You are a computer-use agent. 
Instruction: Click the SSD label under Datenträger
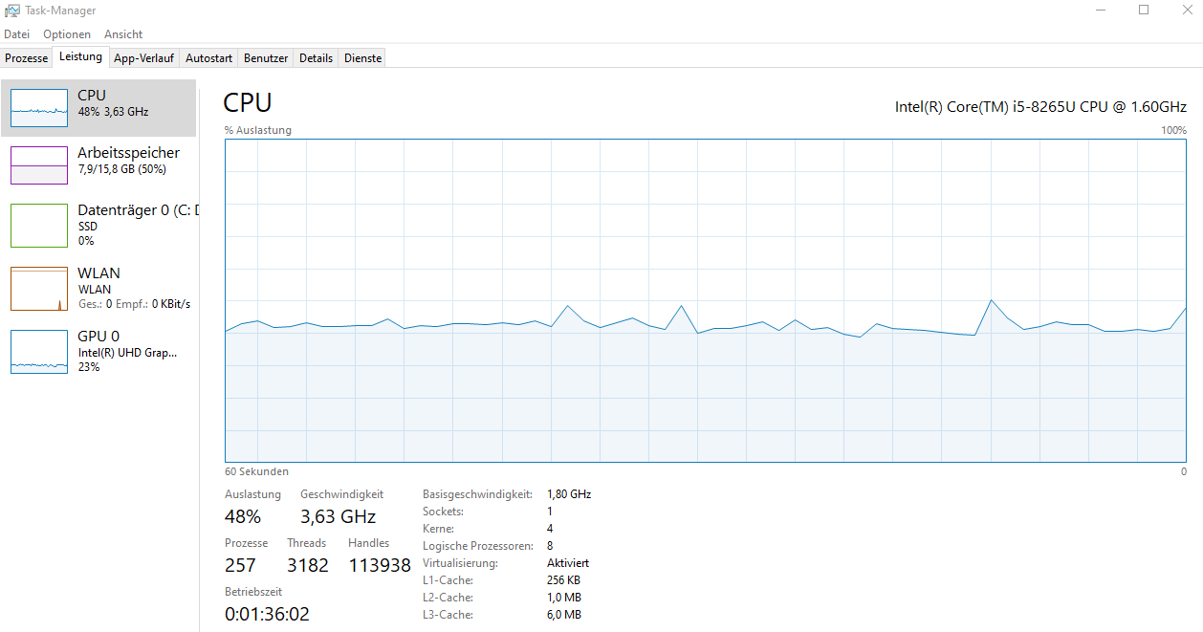(x=87, y=227)
